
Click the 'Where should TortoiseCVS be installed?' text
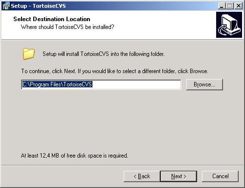(x=67, y=27)
